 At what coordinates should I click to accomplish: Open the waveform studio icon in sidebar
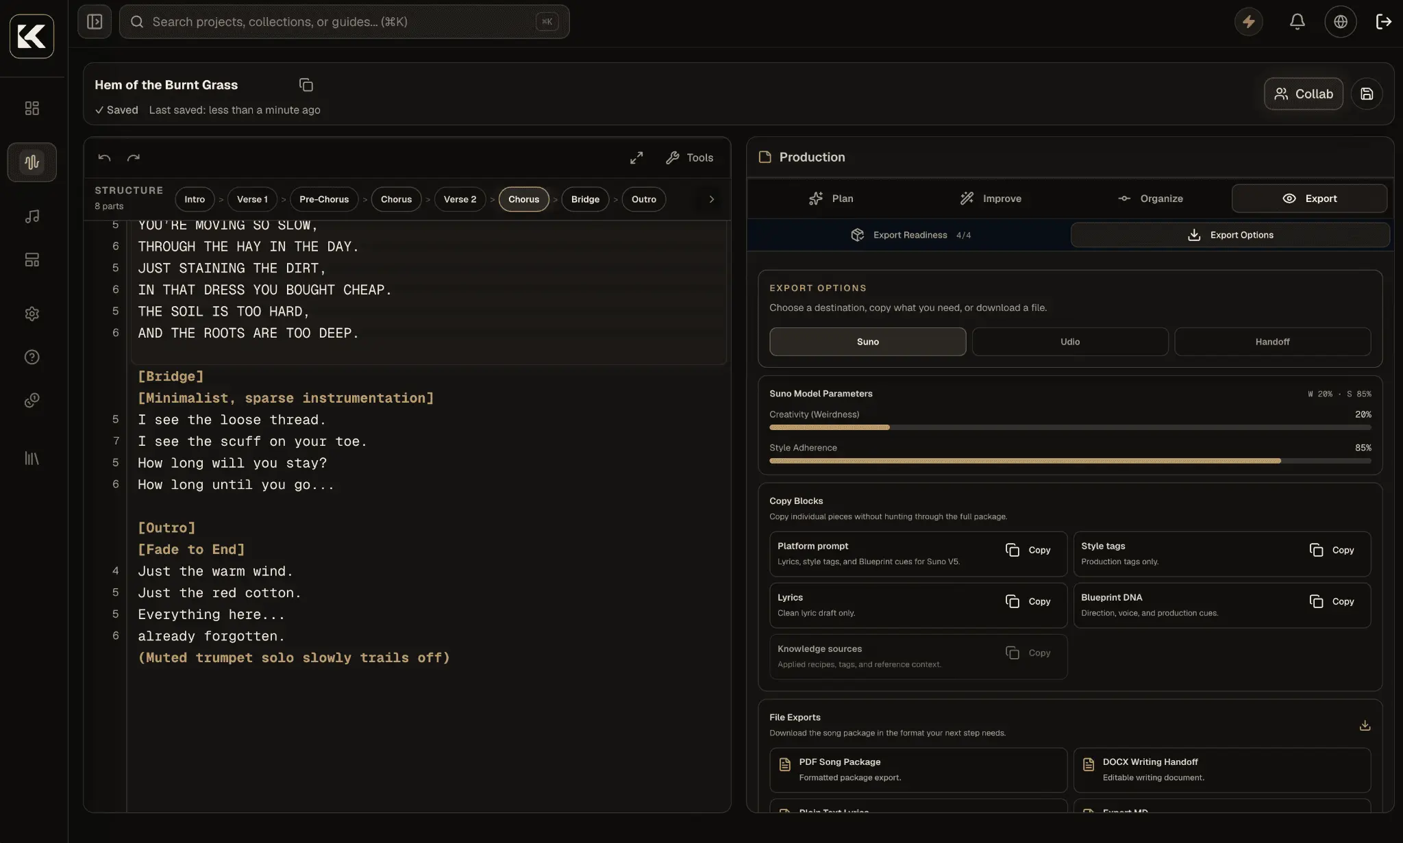(x=32, y=162)
